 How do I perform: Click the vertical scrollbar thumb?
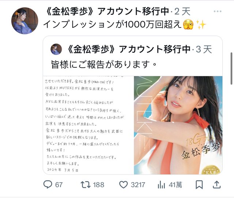pyautogui.click(x=231, y=68)
